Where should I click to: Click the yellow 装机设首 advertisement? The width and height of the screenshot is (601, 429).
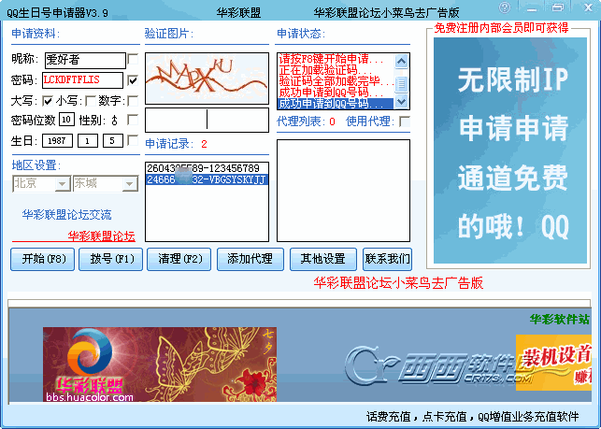(553, 363)
